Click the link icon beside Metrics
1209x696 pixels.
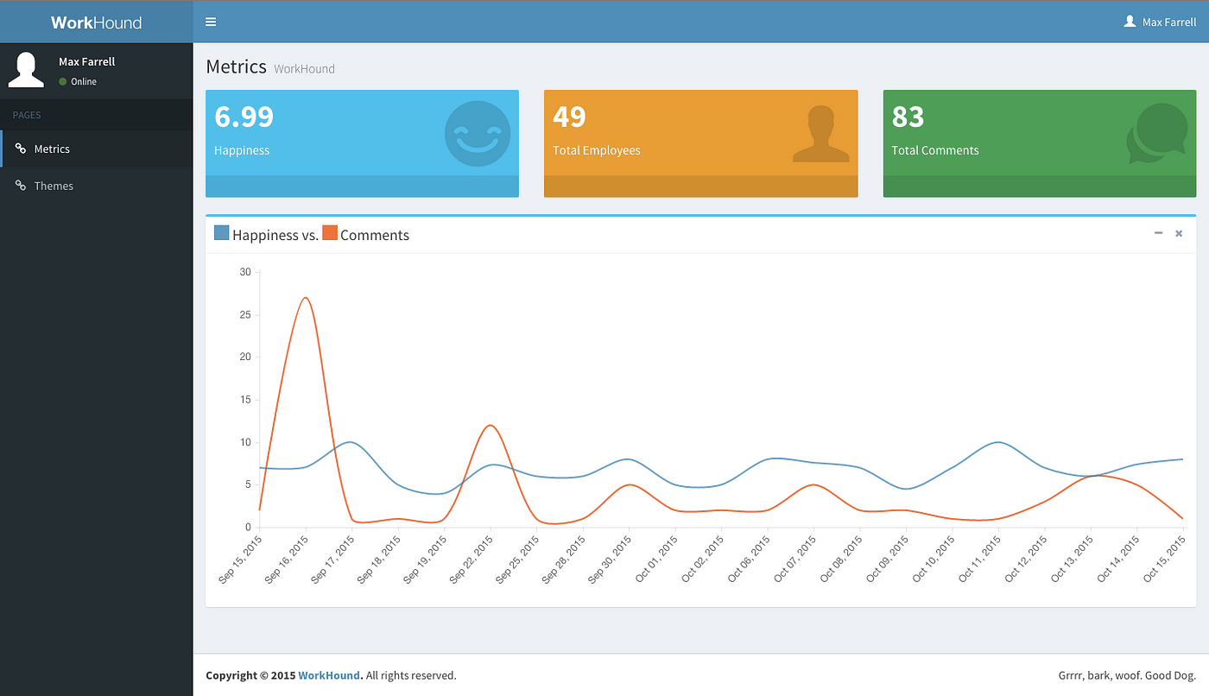21,149
